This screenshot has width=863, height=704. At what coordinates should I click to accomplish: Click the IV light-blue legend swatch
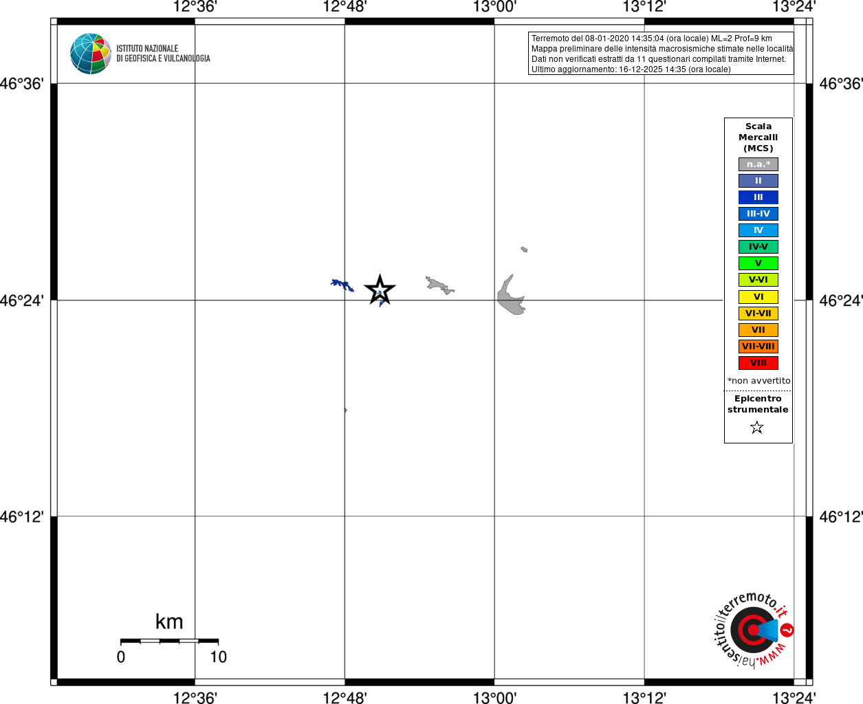758,230
